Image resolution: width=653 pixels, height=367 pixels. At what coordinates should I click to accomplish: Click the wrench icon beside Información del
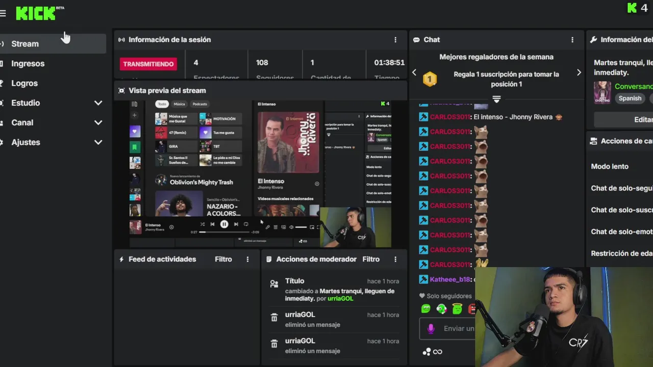coord(594,40)
